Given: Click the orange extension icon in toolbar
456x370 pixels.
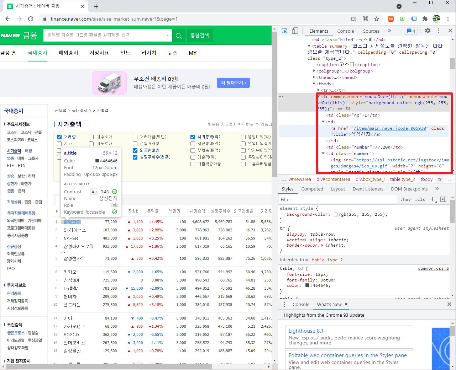Looking at the screenshot, I should tap(391, 19).
